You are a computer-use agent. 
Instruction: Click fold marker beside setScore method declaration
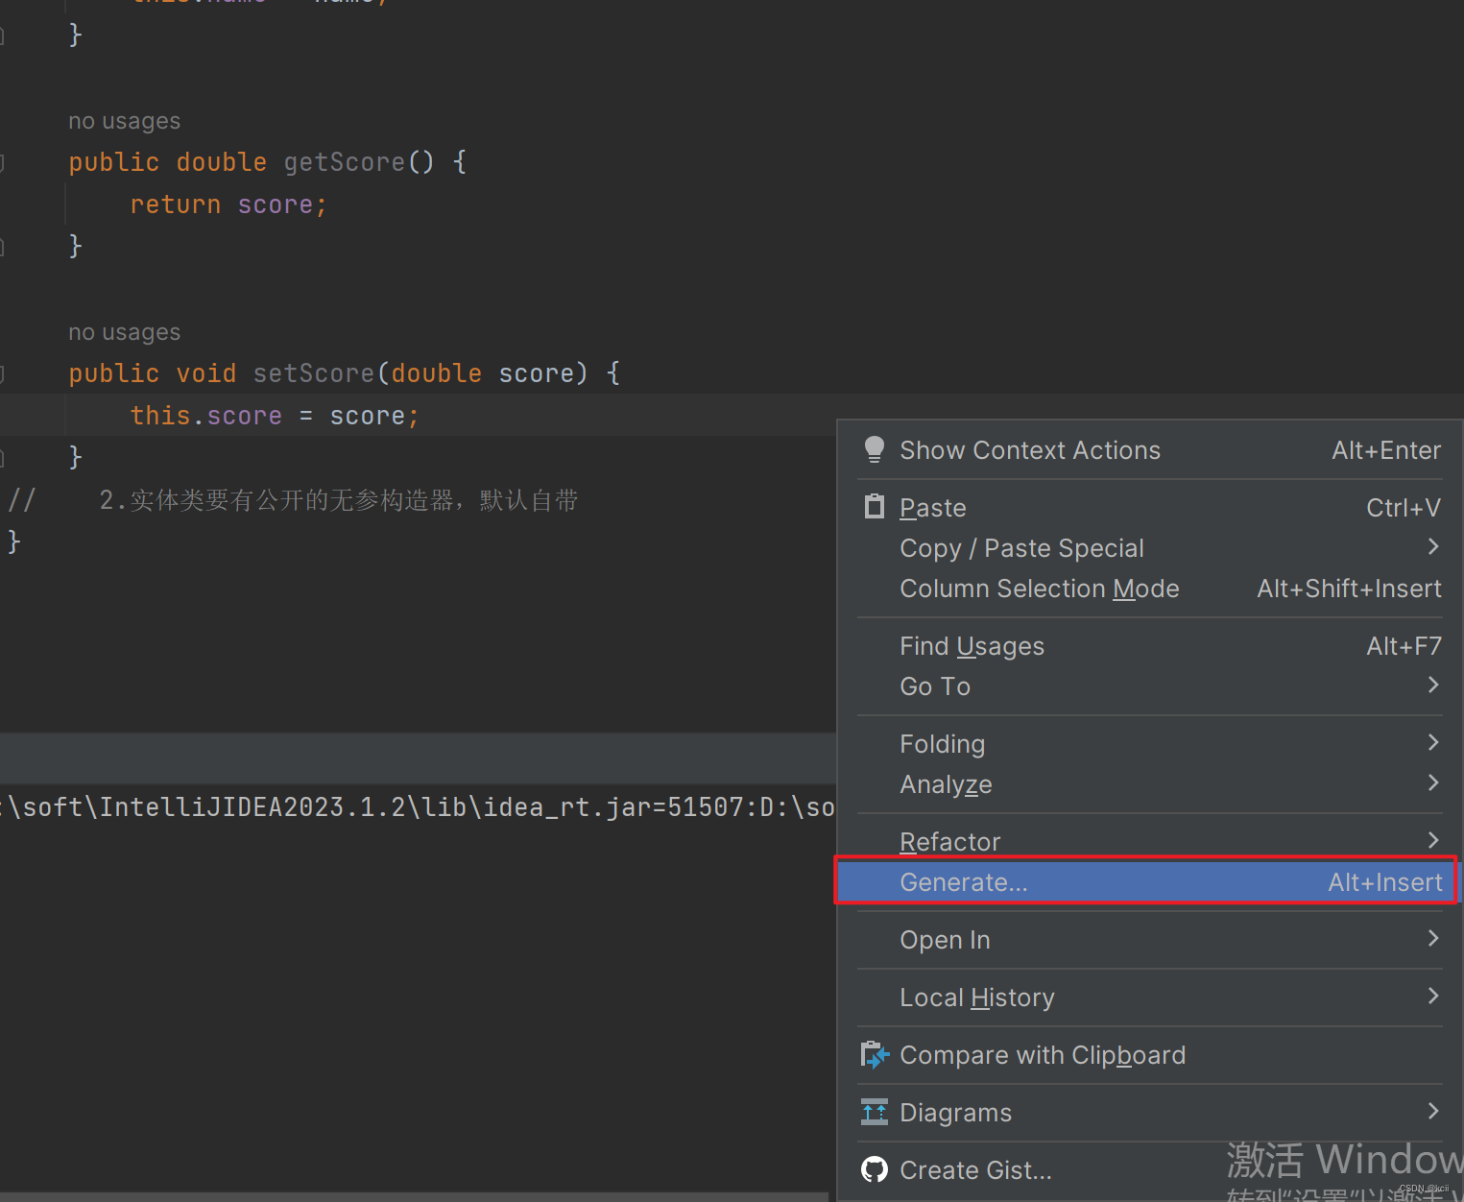2,373
